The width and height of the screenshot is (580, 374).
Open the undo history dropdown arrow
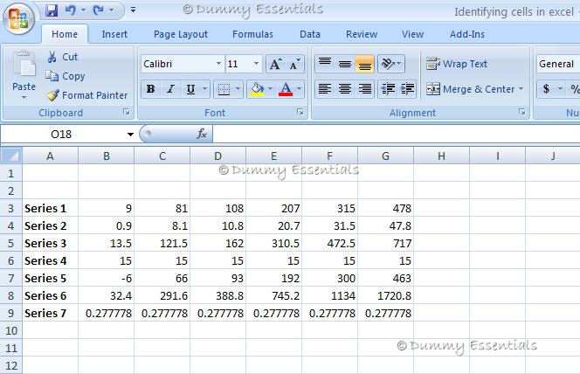point(83,10)
